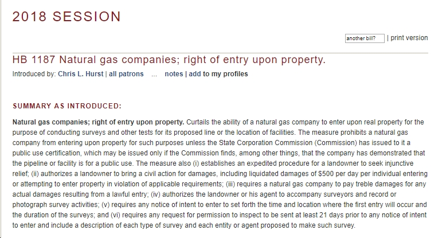The height and width of the screenshot is (238, 438).
Task: Click the SUMMARY AS INTRODUCED heading
Action: [67, 106]
